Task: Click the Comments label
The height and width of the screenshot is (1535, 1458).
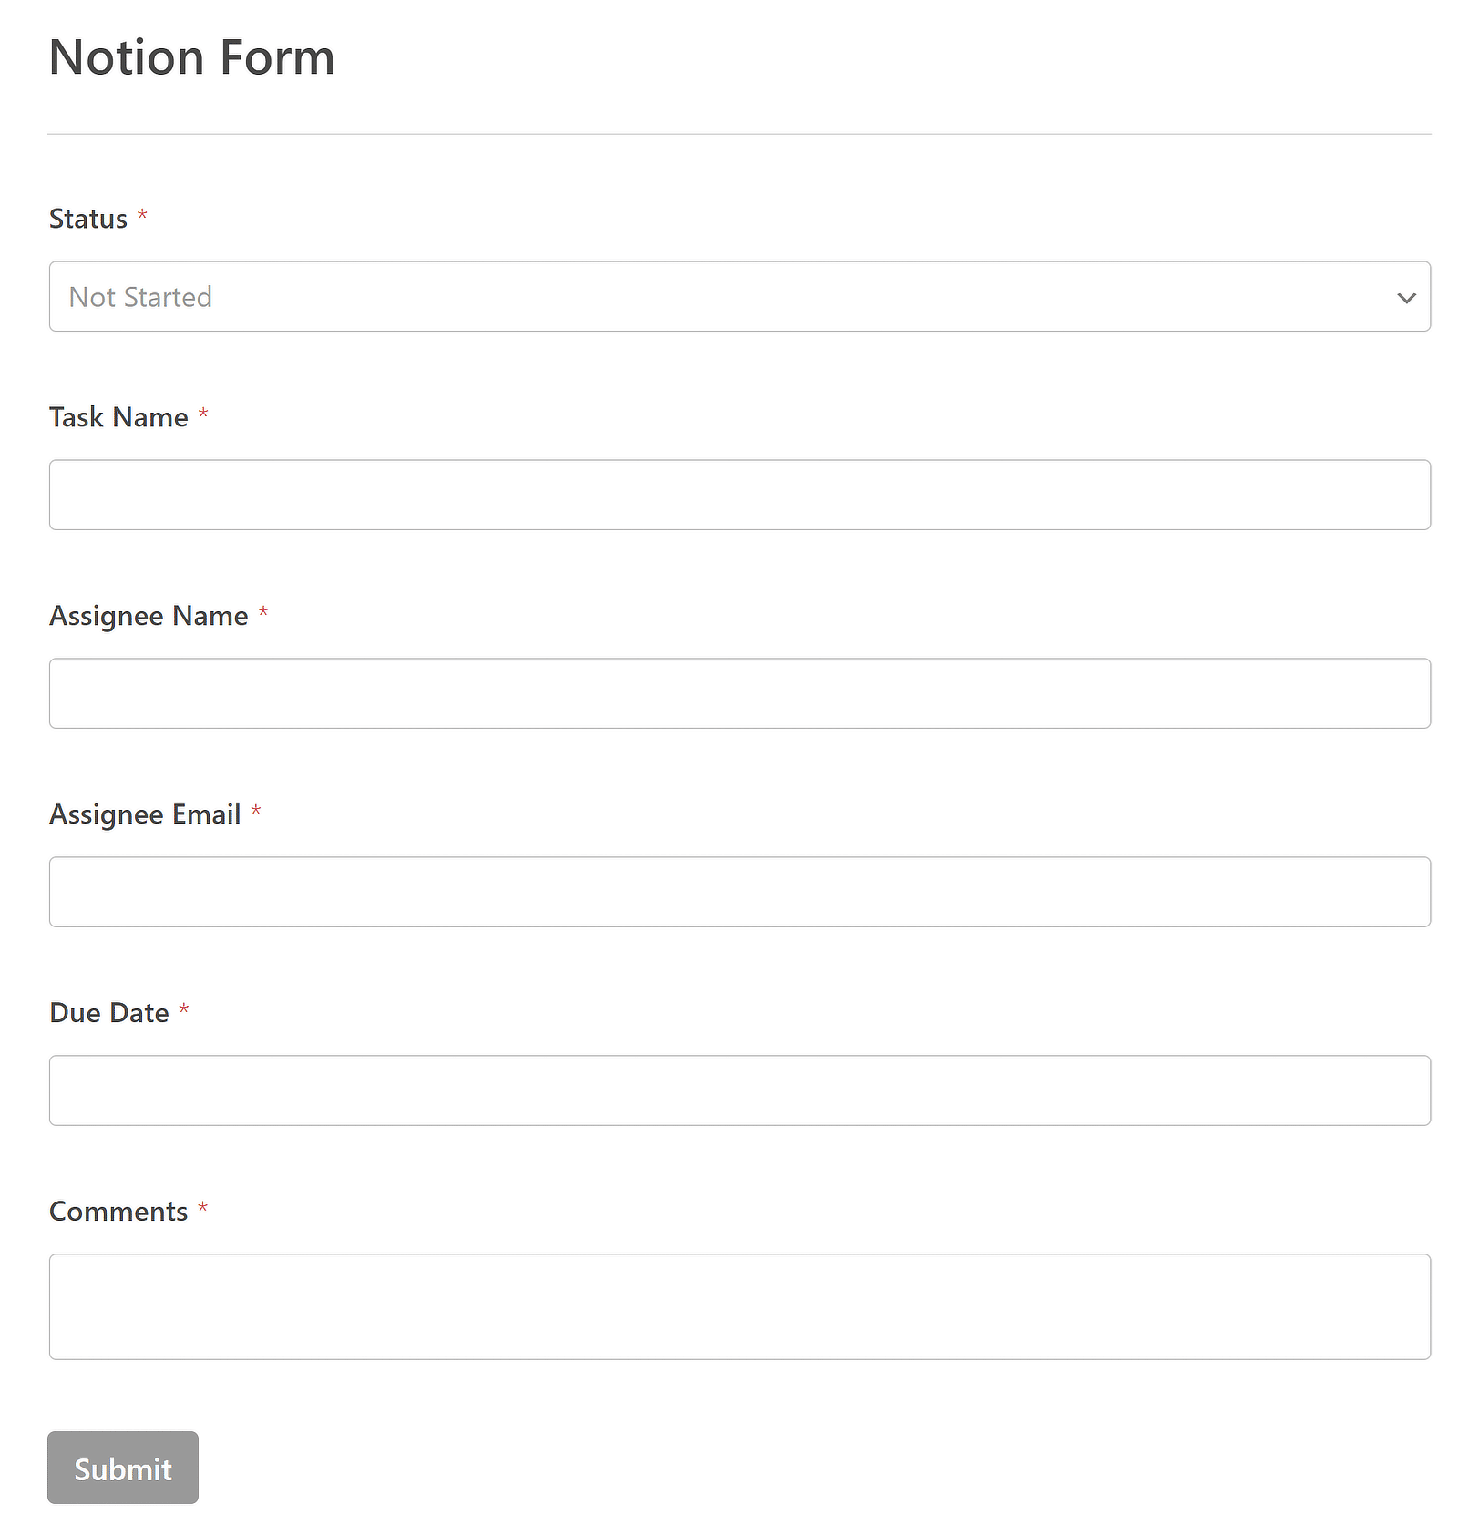Action: click(x=118, y=1212)
